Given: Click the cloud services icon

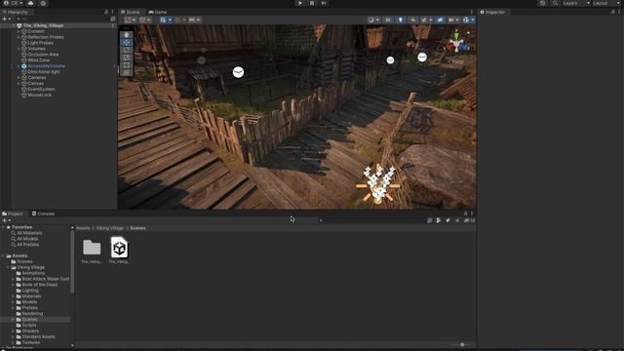Looking at the screenshot, I should pos(30,3).
